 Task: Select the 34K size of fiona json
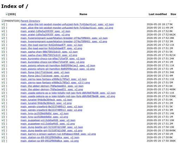coord(172,72)
